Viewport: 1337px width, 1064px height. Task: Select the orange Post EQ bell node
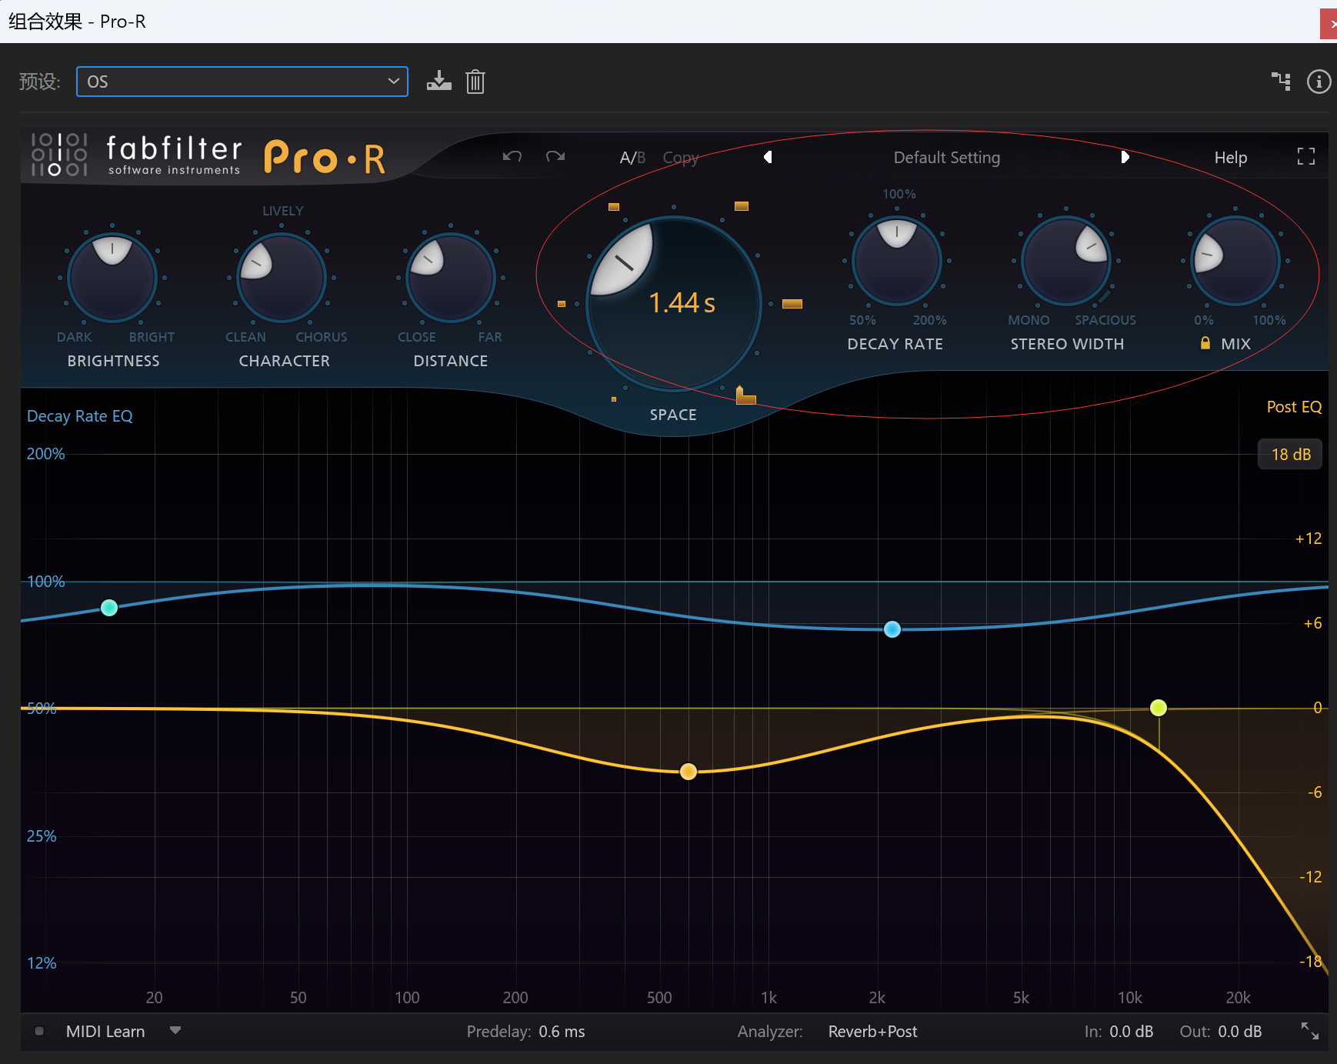tap(689, 772)
